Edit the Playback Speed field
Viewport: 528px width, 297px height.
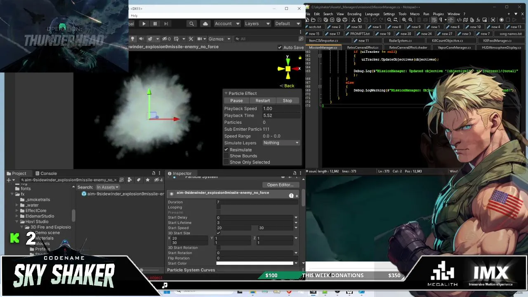280,108
